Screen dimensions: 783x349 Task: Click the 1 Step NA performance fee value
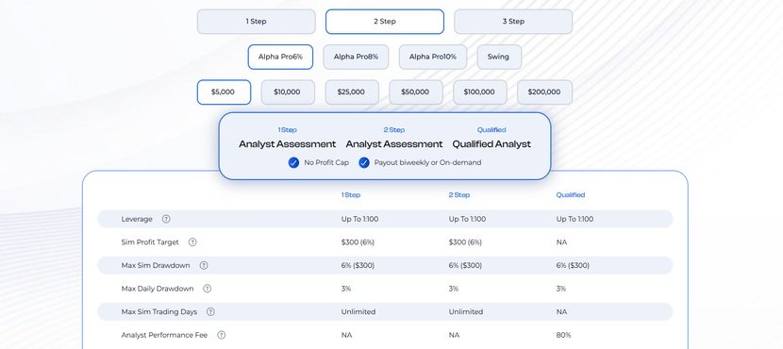coord(346,335)
